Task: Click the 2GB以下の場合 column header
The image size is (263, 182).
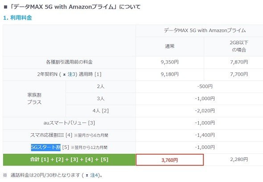Action: point(239,46)
